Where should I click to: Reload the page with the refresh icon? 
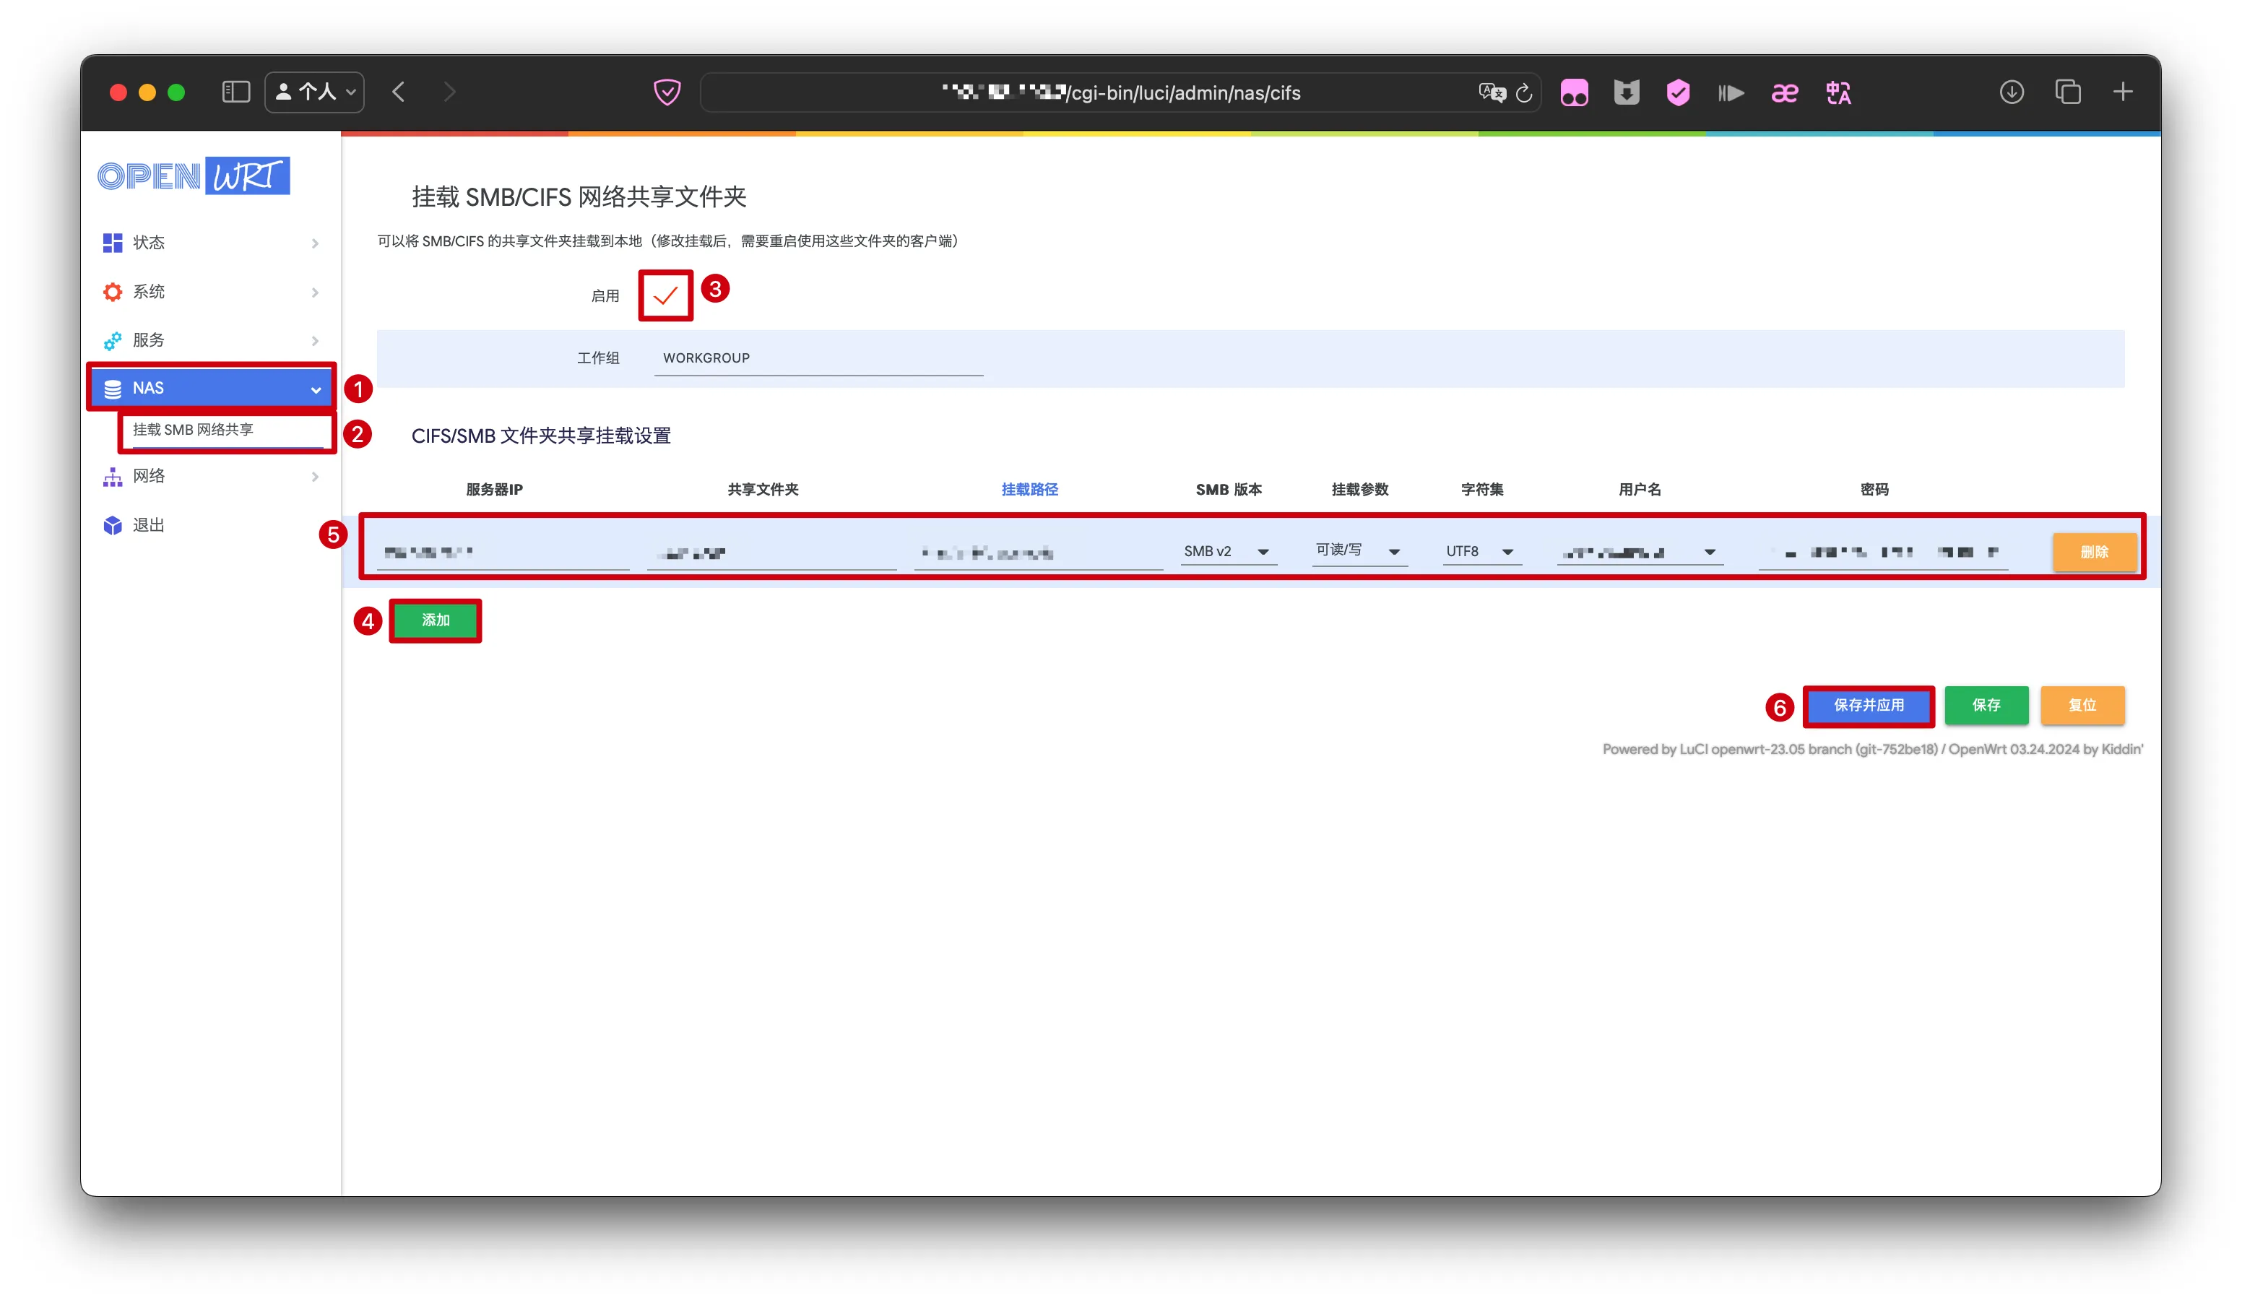click(1524, 92)
